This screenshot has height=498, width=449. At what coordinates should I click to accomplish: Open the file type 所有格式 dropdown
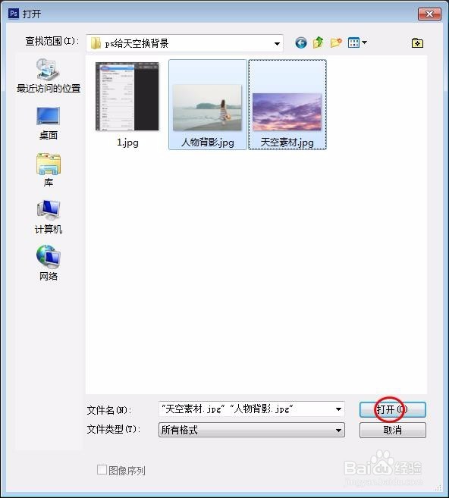[251, 430]
